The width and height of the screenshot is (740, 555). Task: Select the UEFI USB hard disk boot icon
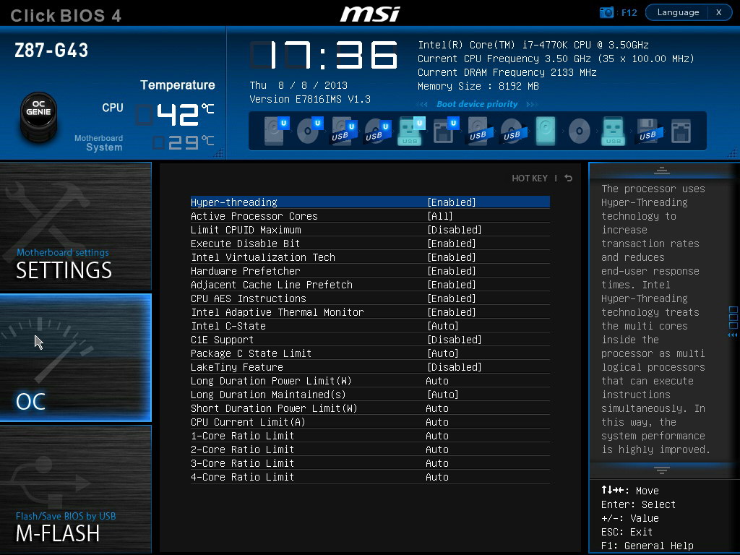(x=343, y=130)
